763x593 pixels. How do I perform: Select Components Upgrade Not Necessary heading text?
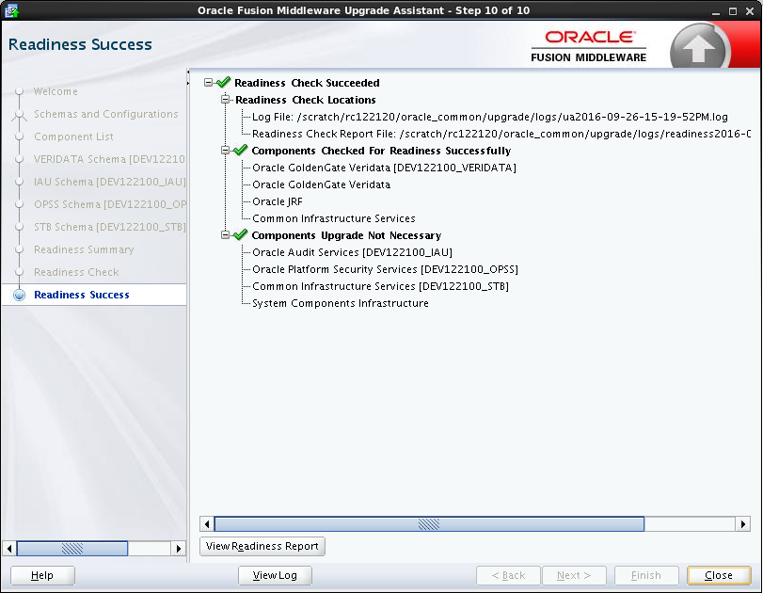(346, 235)
